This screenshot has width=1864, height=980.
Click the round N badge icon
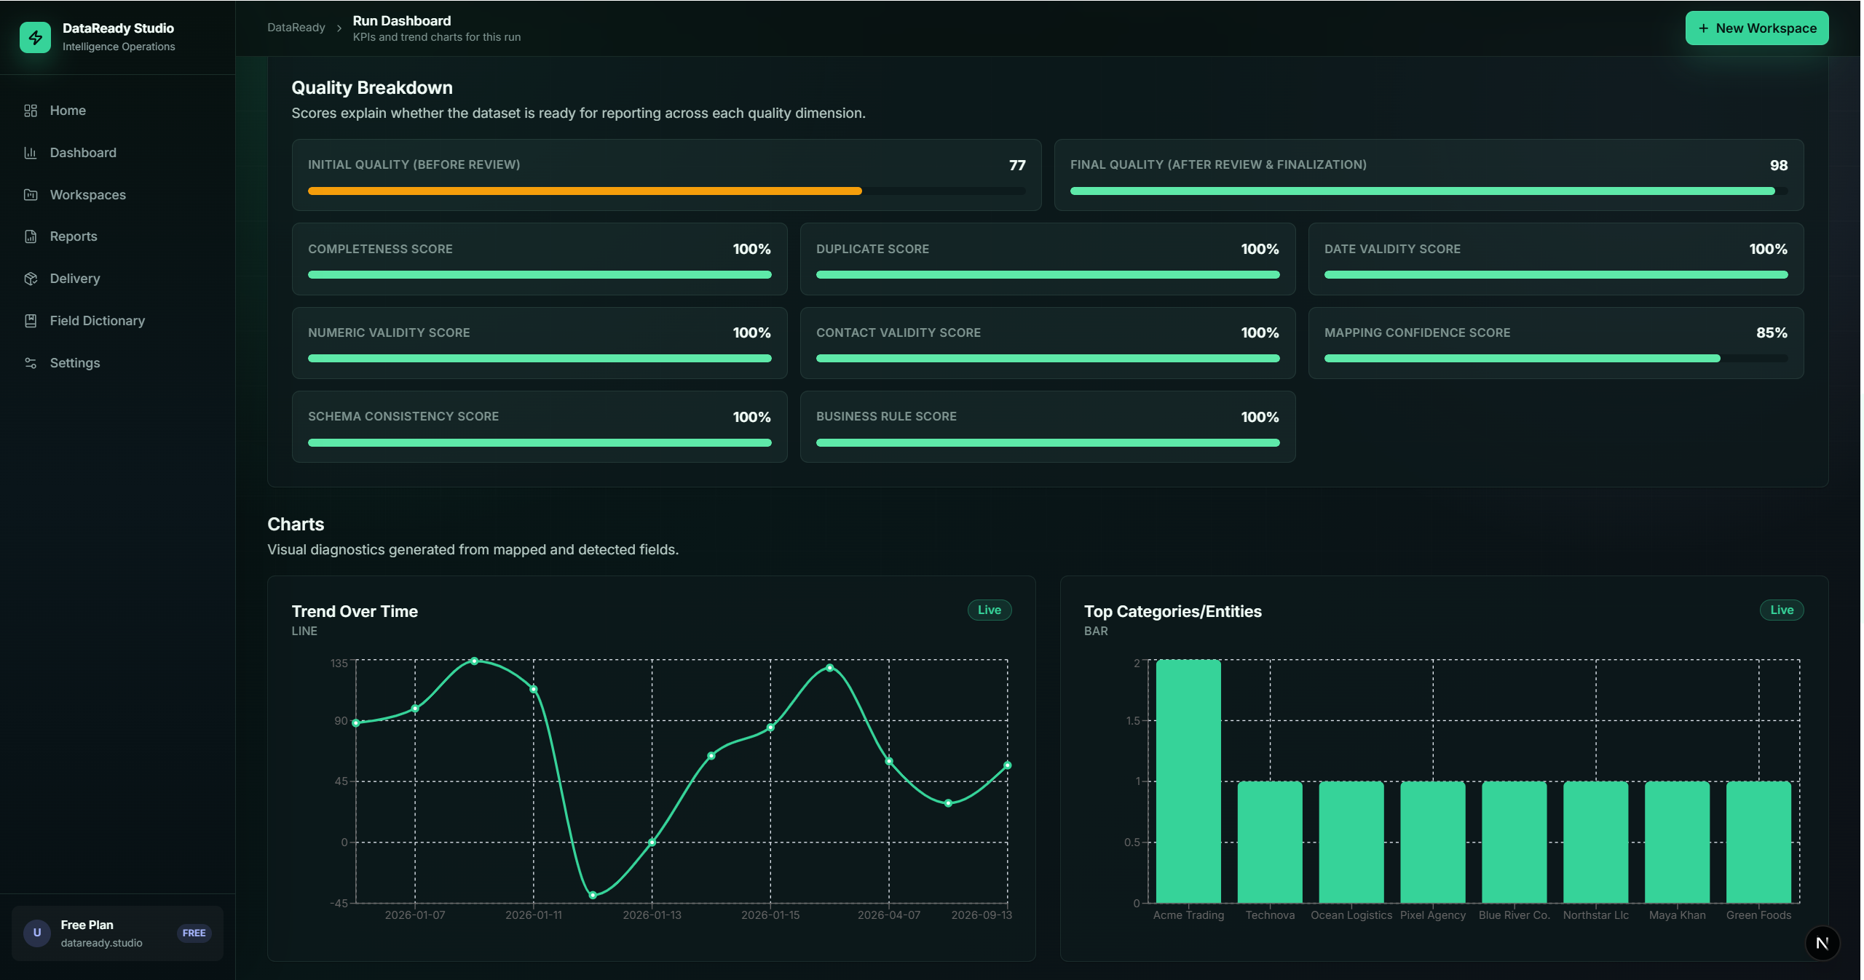coord(1822,943)
